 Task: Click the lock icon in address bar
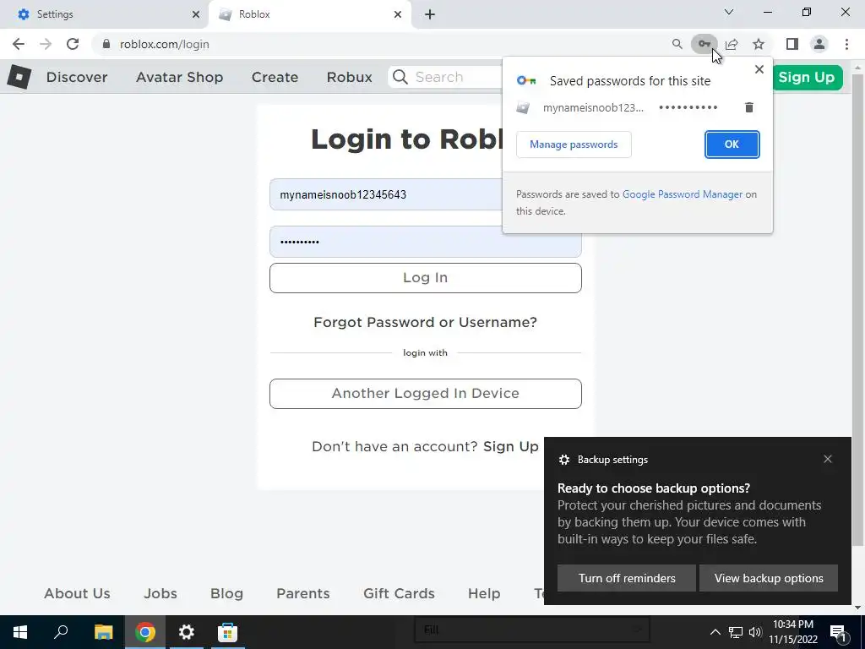106,44
